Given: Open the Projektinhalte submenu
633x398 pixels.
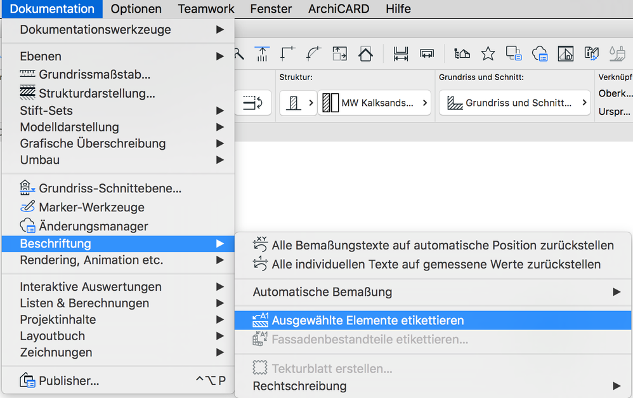Looking at the screenshot, I should tap(118, 320).
